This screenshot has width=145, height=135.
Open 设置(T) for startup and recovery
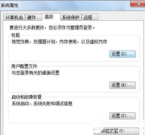pyautogui.click(x=122, y=116)
